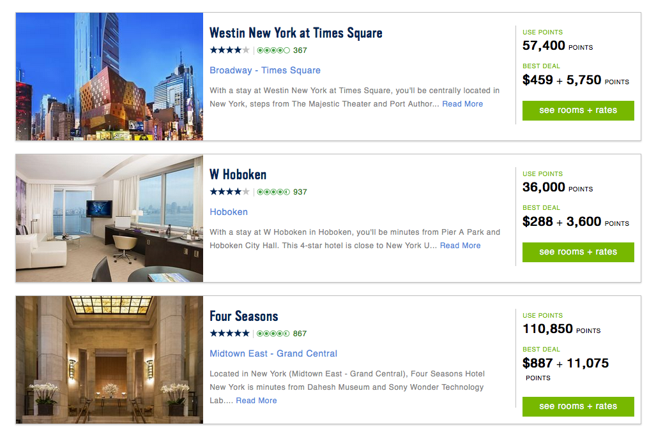The image size is (656, 430).
Task: Open the Four Seasons hotel title
Action: pyautogui.click(x=244, y=316)
